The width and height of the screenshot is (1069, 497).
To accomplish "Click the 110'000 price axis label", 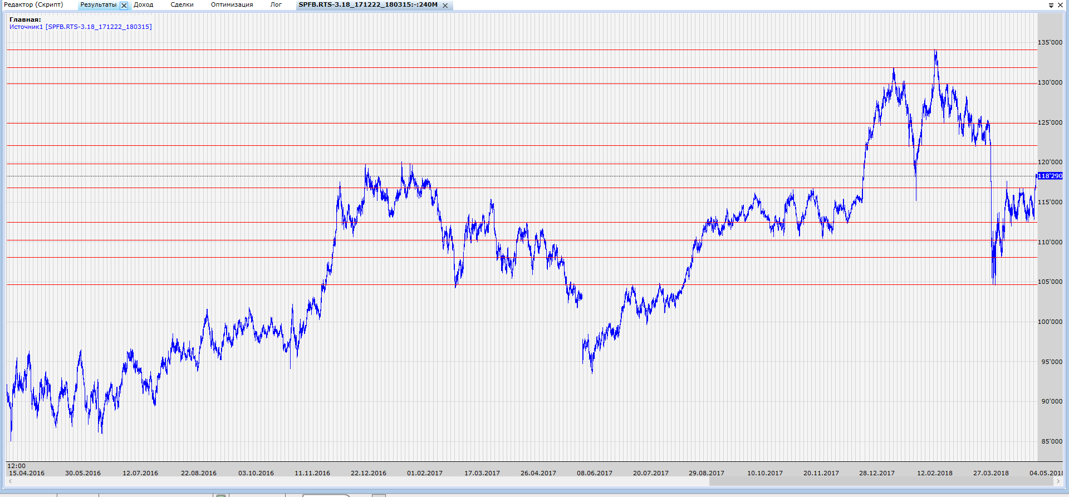I will point(1050,242).
